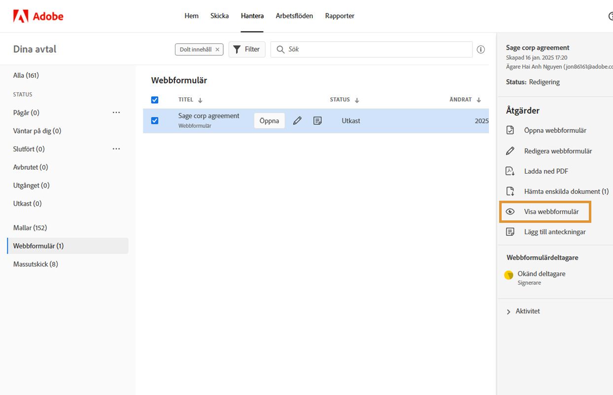Open the Skicka tab
The height and width of the screenshot is (395, 613).
click(220, 16)
